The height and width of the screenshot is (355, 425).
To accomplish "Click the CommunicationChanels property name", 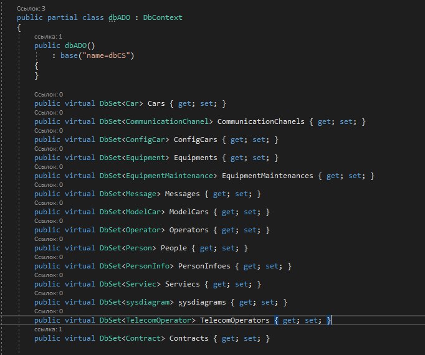I will coord(260,121).
